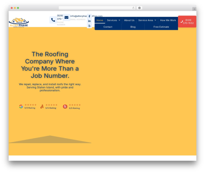The height and width of the screenshot is (173, 205).
Task: Open a new browser tab with plus
Action: coord(194,9)
